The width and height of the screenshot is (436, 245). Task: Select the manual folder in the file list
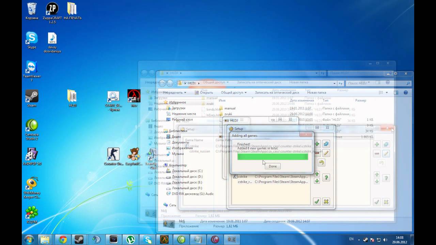(x=230, y=108)
